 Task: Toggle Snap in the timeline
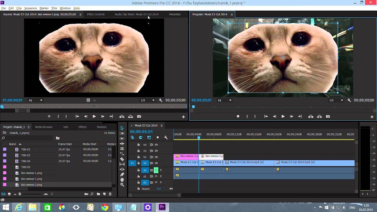coord(141,138)
